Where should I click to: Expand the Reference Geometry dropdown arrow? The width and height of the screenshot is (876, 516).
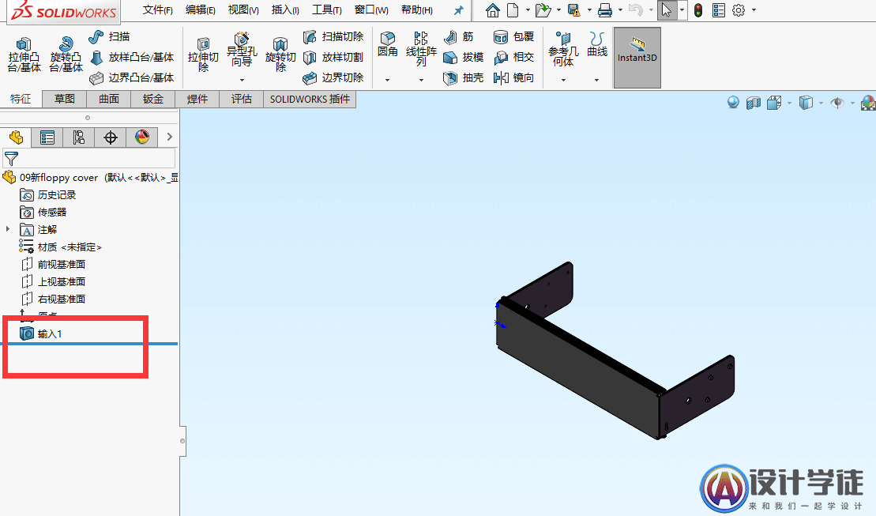[563, 80]
